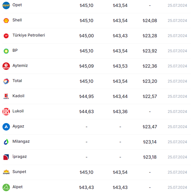The width and height of the screenshot is (191, 193).
Task: Click the Milangaz droplet logo
Action: [6, 142]
